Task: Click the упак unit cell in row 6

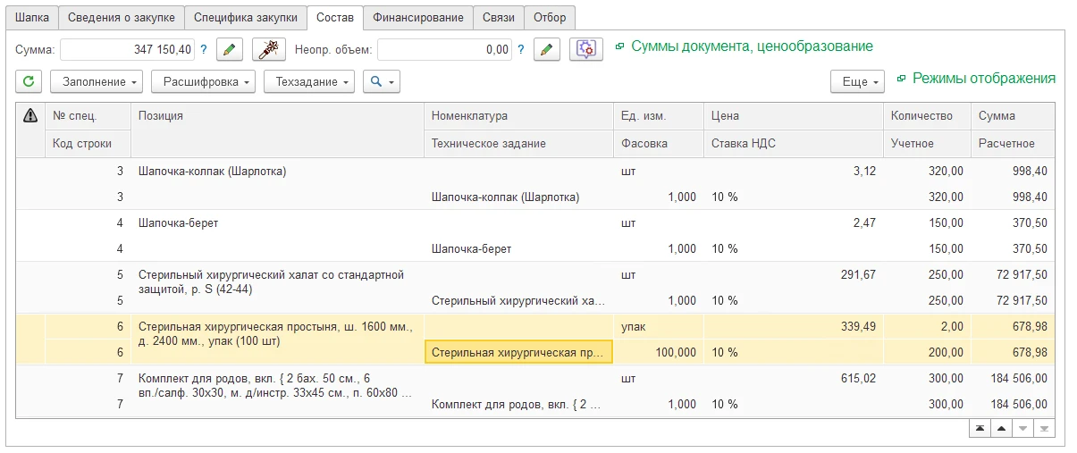Action: (659, 326)
